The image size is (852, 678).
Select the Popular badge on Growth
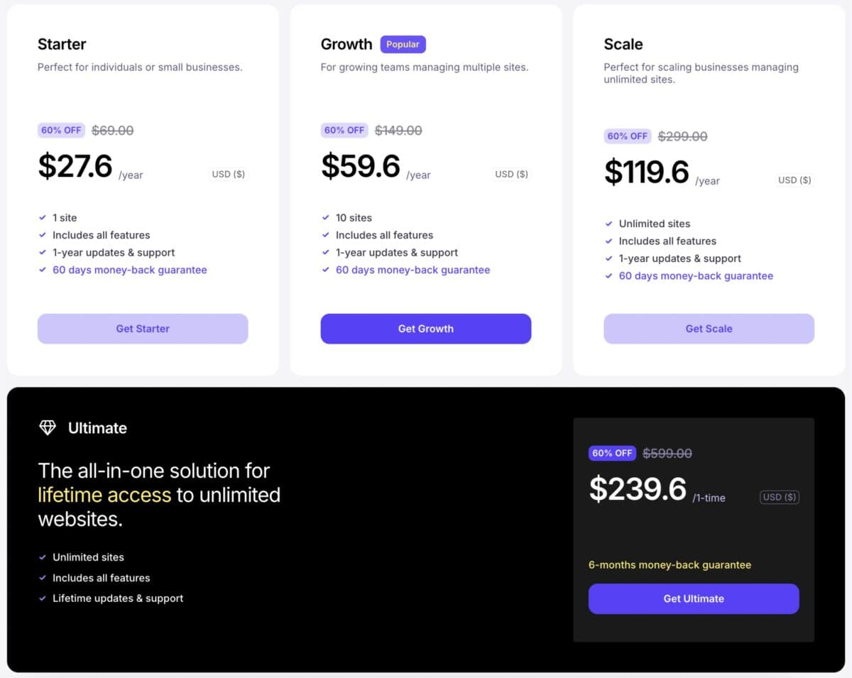pos(403,44)
